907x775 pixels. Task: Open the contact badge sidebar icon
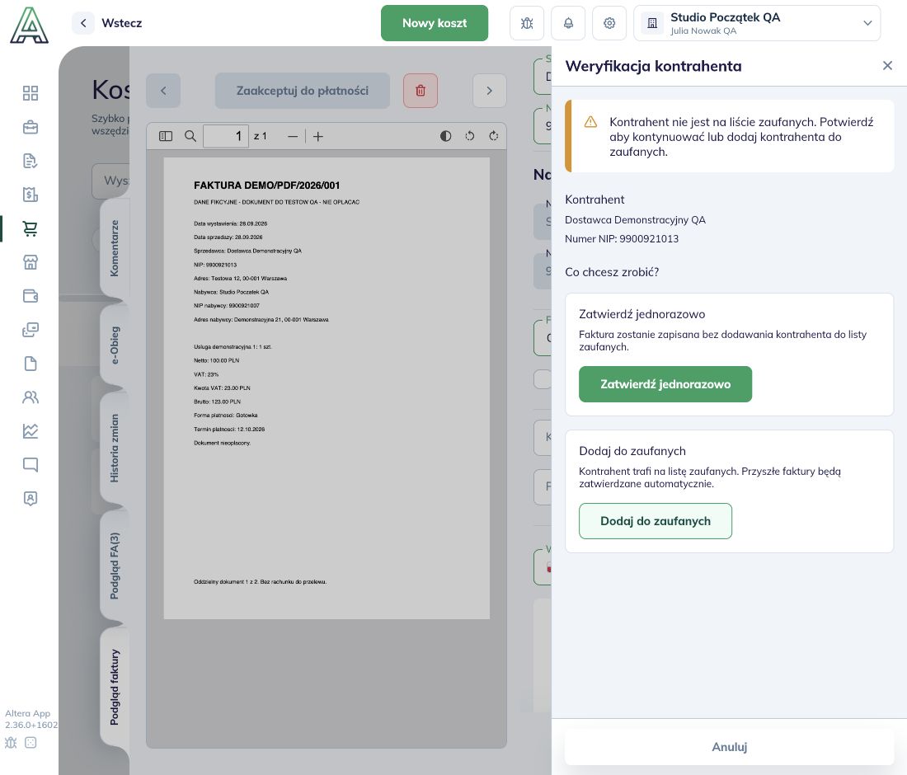pyautogui.click(x=30, y=499)
